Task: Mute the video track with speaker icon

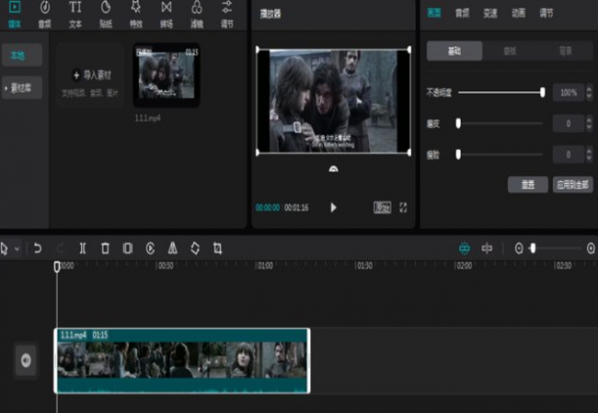Action: tap(26, 360)
